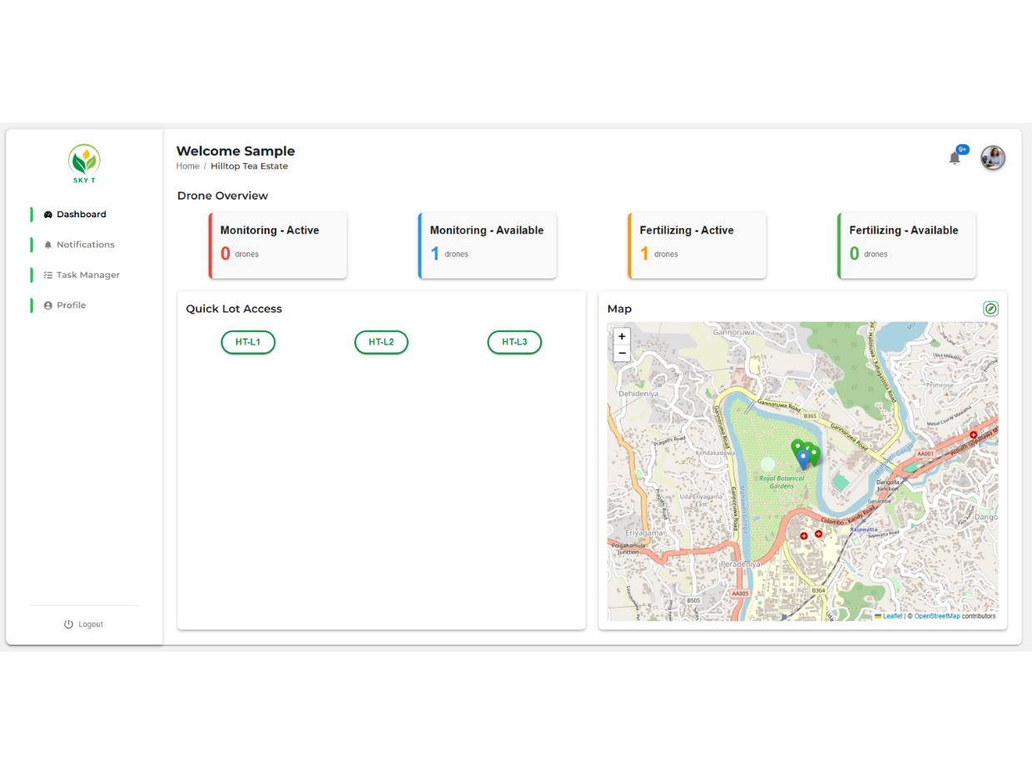The image size is (1032, 774).
Task: Open the notifications bell icon
Action: pos(955,157)
